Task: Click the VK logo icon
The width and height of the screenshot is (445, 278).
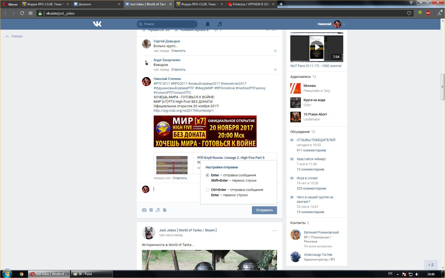Action: pos(97,24)
